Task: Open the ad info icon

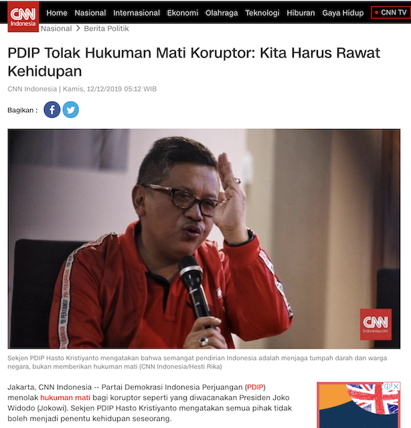Action: (388, 387)
